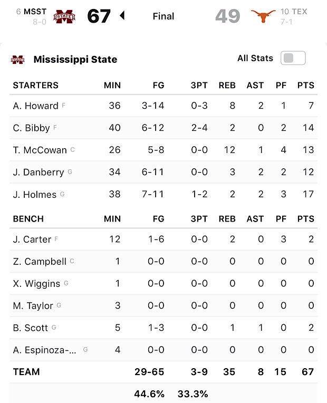Click the TEX team abbreviation in header

pos(299,12)
